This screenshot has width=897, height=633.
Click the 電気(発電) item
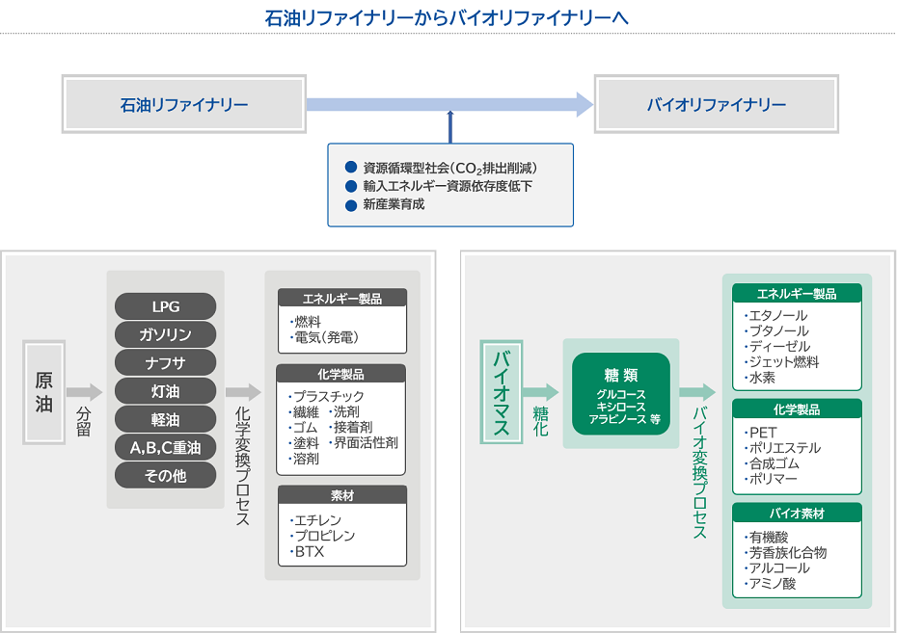324,337
